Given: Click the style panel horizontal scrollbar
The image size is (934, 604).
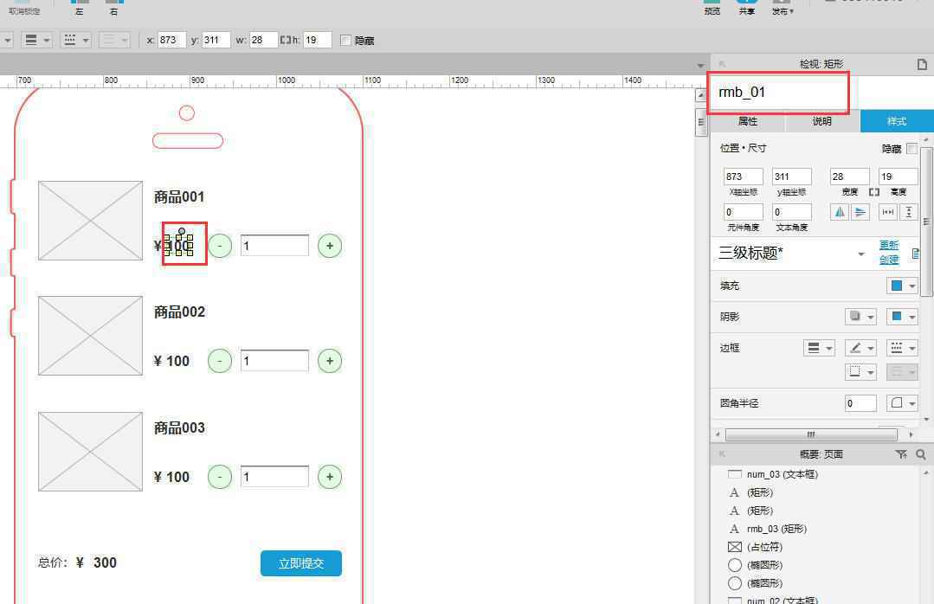Looking at the screenshot, I should click(811, 435).
